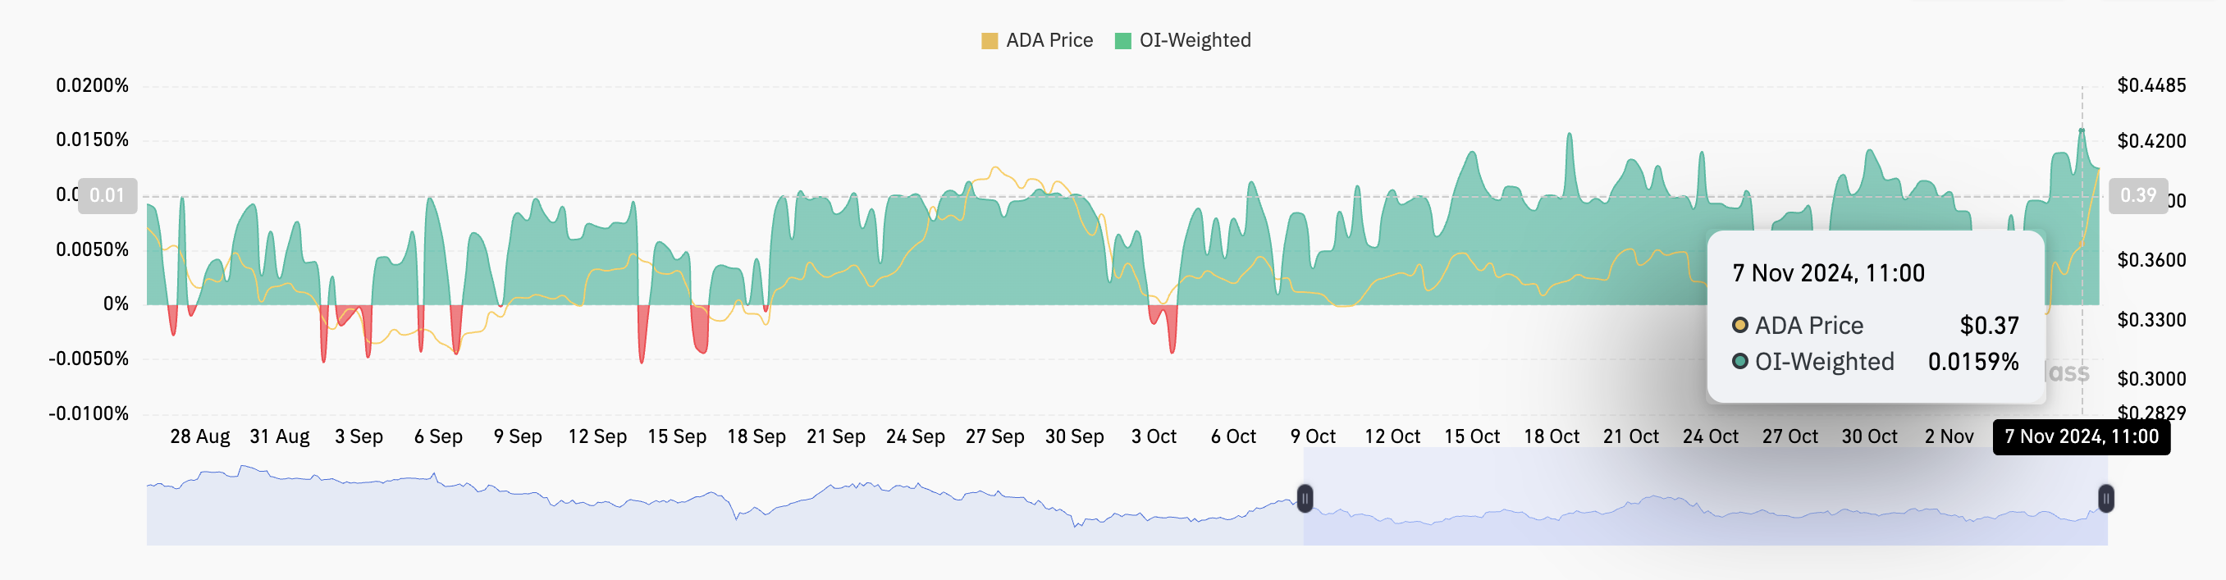Screen dimensions: 2226x580
Task: Click the 15 Sep date label
Action: [x=677, y=436]
